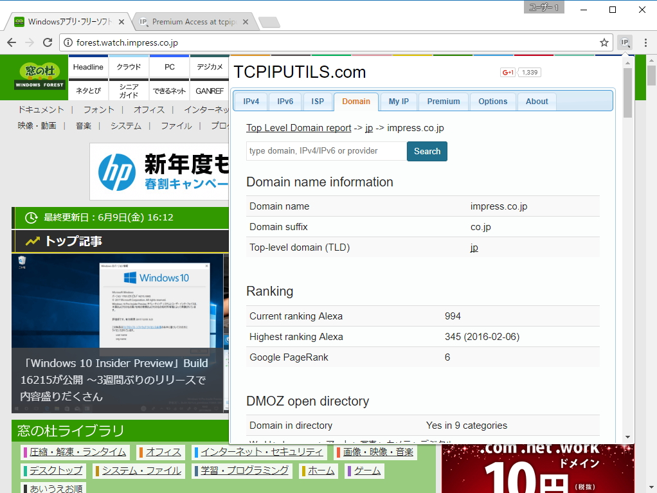Click the フォント category link
The image size is (657, 493).
pos(99,110)
